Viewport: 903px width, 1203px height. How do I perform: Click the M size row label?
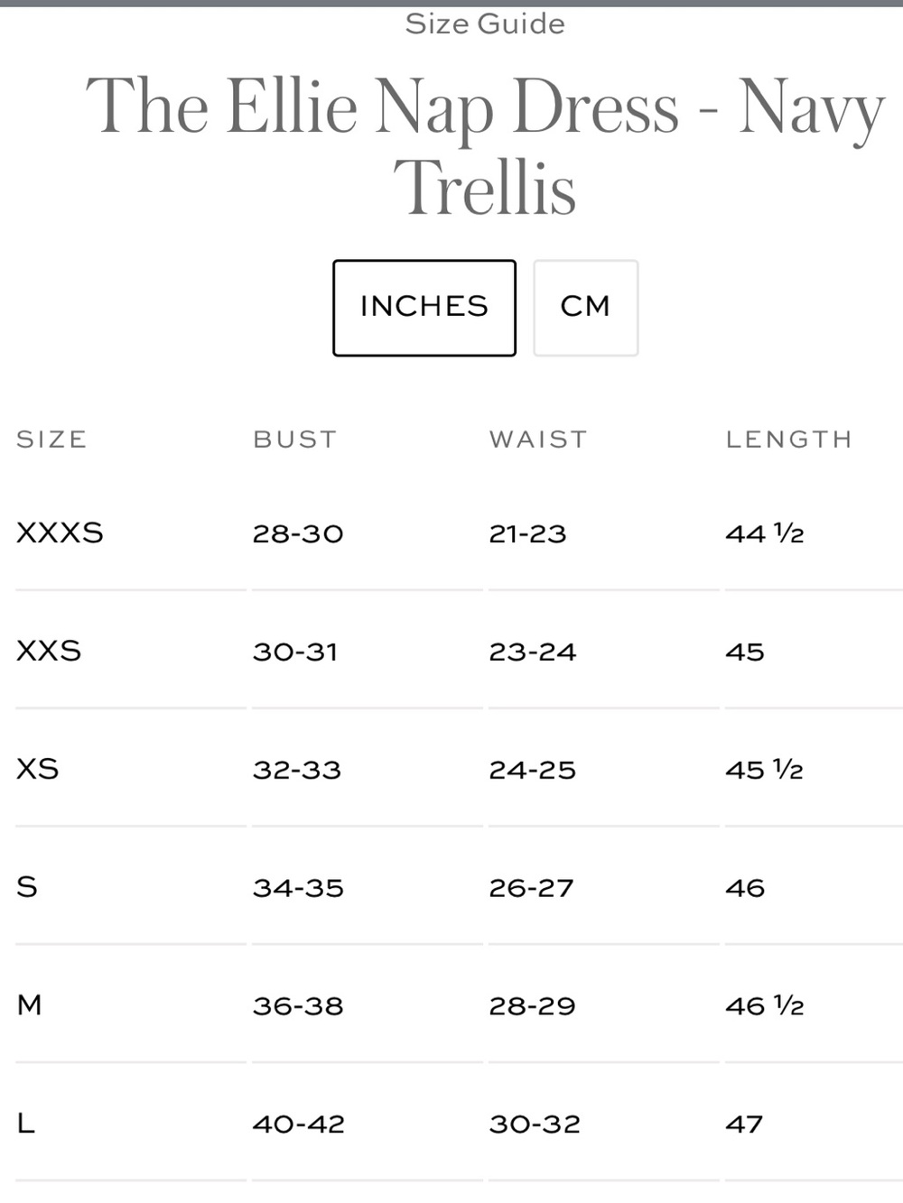click(x=30, y=1004)
